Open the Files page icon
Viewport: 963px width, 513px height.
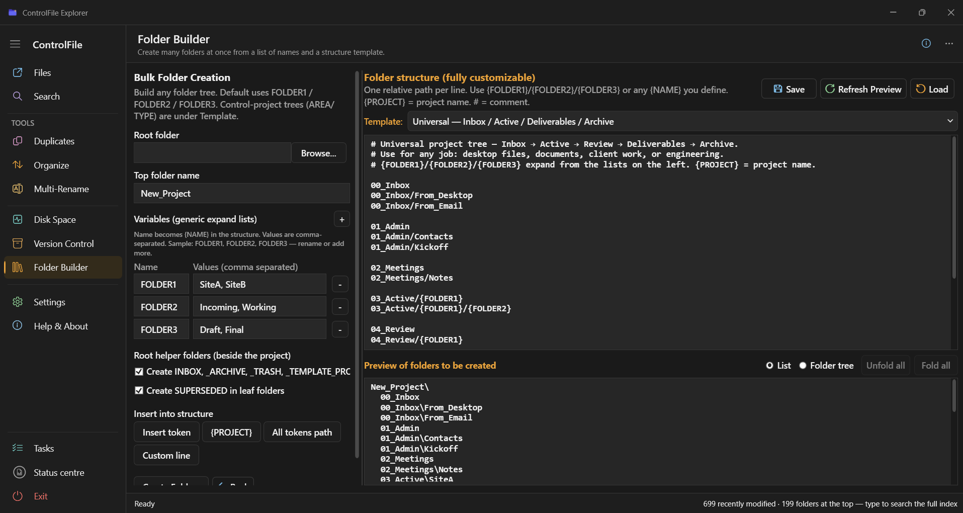tap(18, 72)
